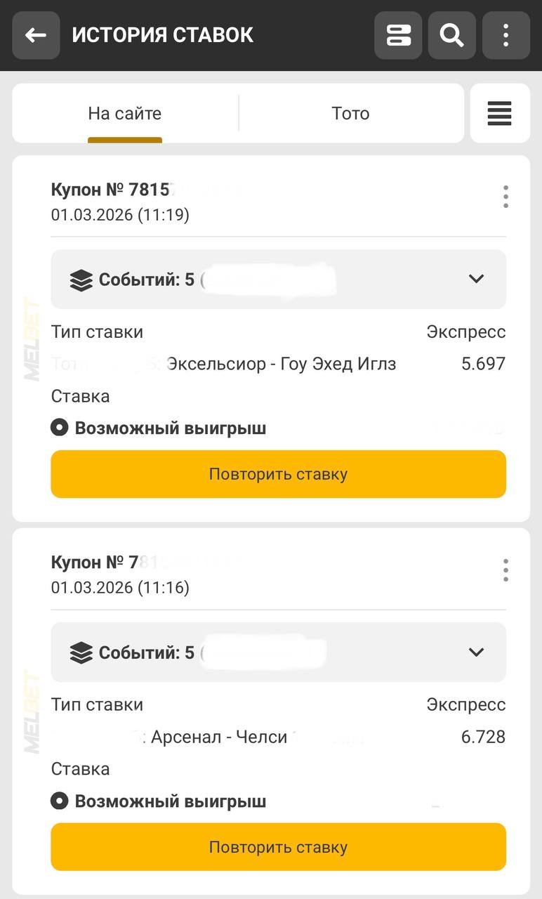
Task: Open the list filter menu icon beside Тото
Action: coord(499,114)
